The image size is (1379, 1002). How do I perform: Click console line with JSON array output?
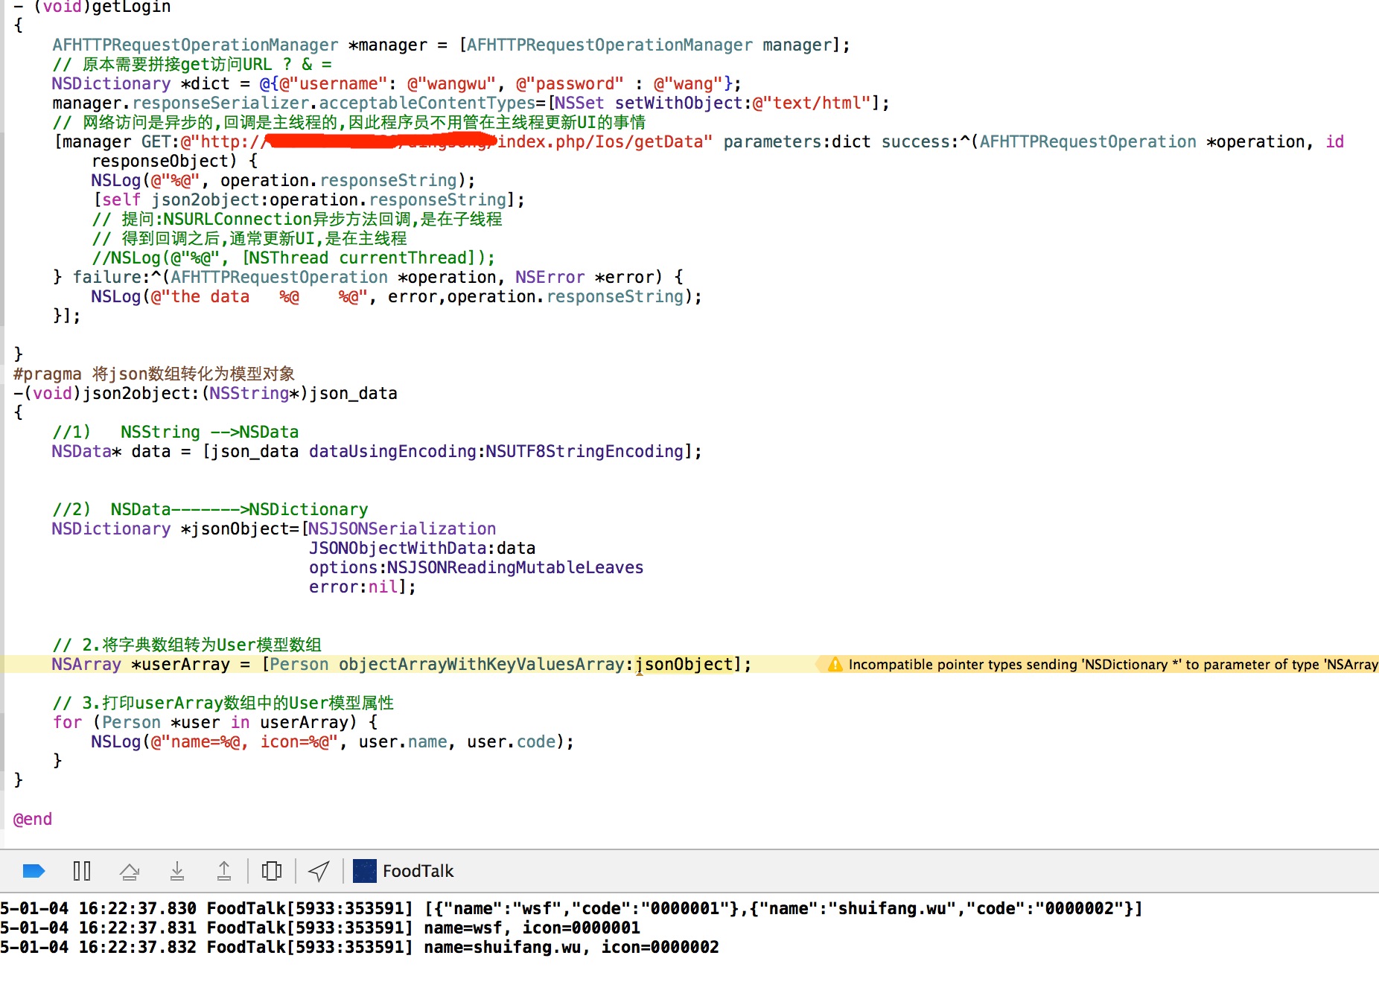[x=571, y=908]
